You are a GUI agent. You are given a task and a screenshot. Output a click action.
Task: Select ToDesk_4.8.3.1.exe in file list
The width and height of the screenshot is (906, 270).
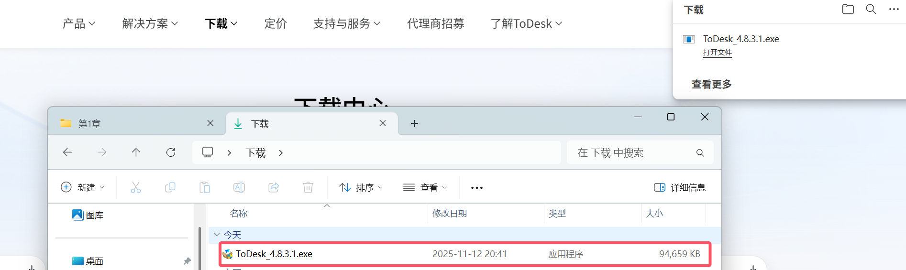click(x=274, y=254)
